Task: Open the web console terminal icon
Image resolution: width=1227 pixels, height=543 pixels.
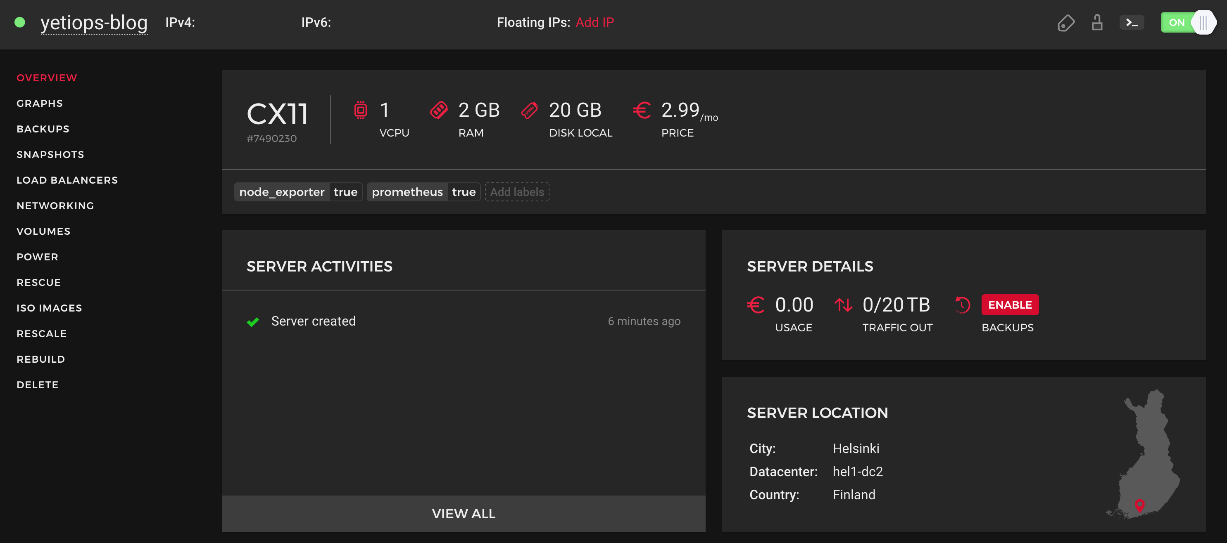Action: pyautogui.click(x=1132, y=22)
